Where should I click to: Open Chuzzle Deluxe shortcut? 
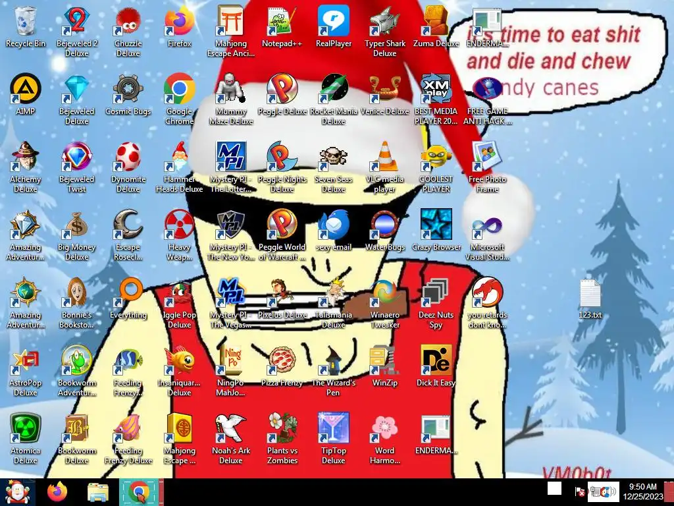(x=128, y=31)
